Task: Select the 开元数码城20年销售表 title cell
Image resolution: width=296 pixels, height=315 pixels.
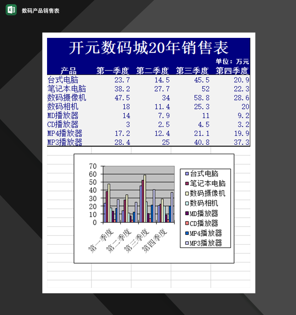Action: coord(148,47)
